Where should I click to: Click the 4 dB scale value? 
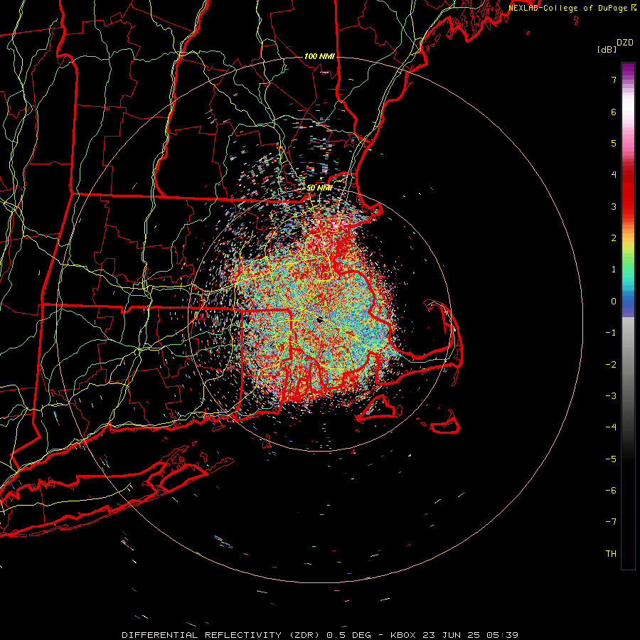coord(614,175)
